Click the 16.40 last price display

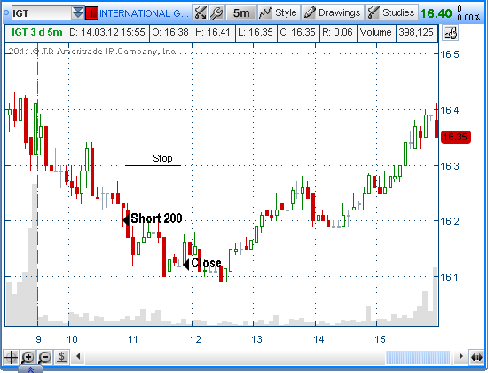(436, 13)
